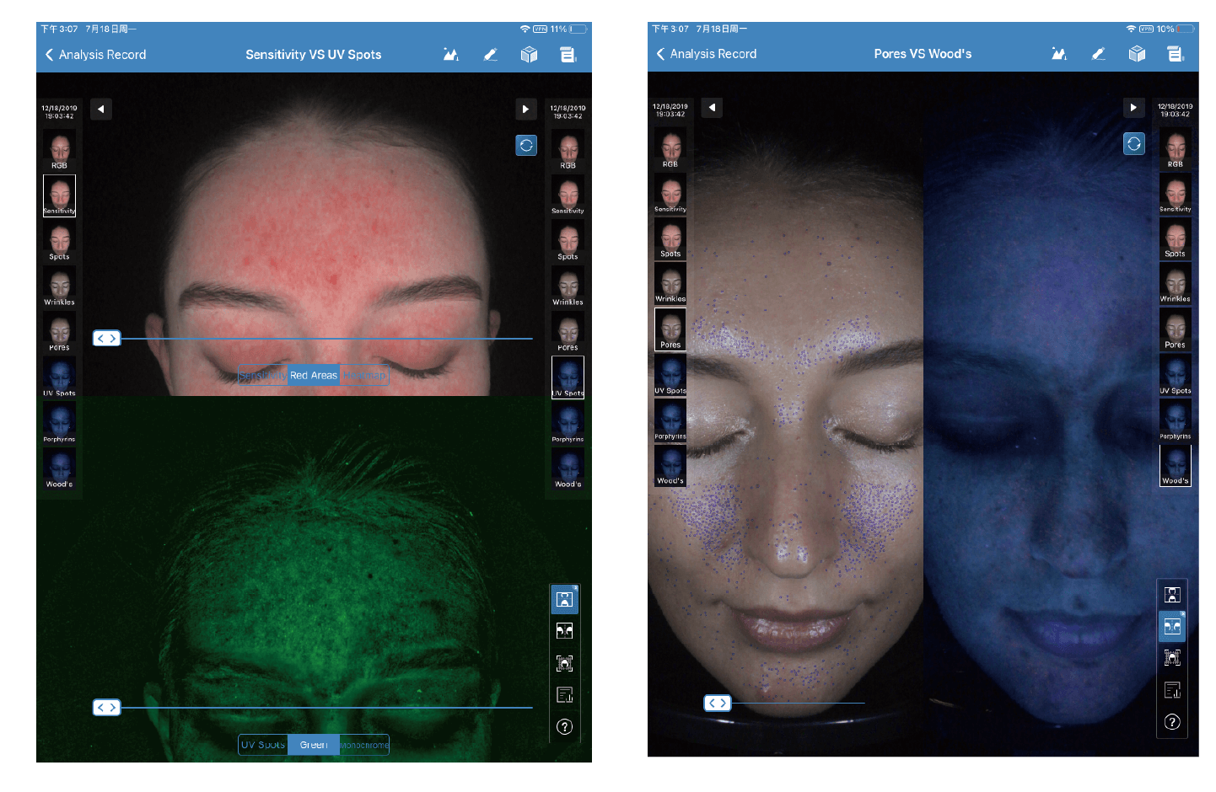Switch UV Spots display to Monochrome
This screenshot has width=1216, height=792.
click(x=364, y=744)
